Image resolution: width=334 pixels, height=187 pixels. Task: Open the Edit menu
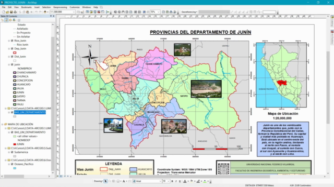pyautogui.click(x=9, y=7)
